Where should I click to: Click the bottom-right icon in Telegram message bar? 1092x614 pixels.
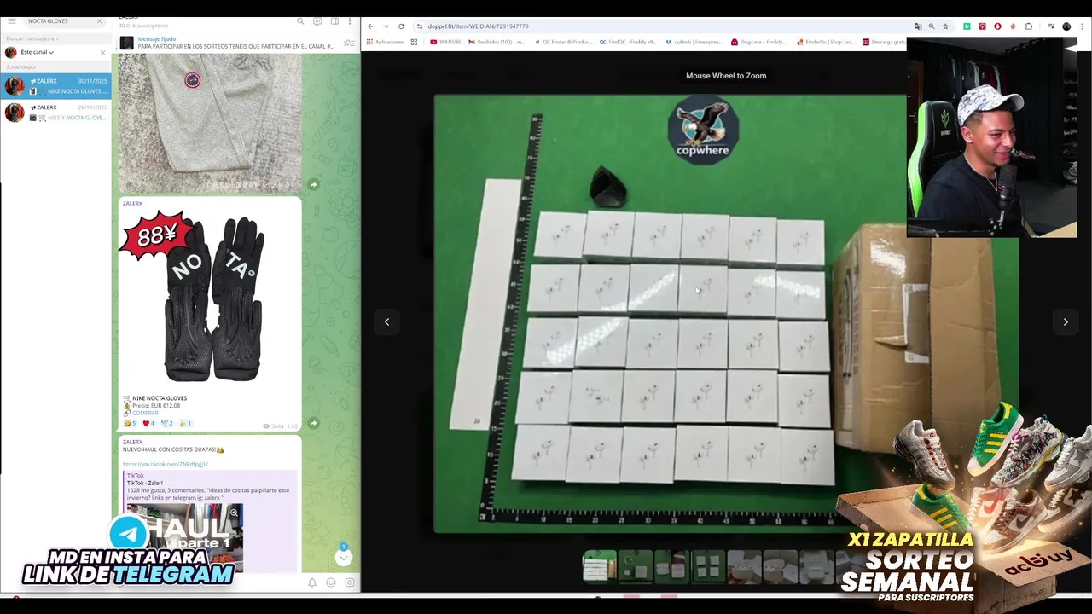click(x=350, y=582)
